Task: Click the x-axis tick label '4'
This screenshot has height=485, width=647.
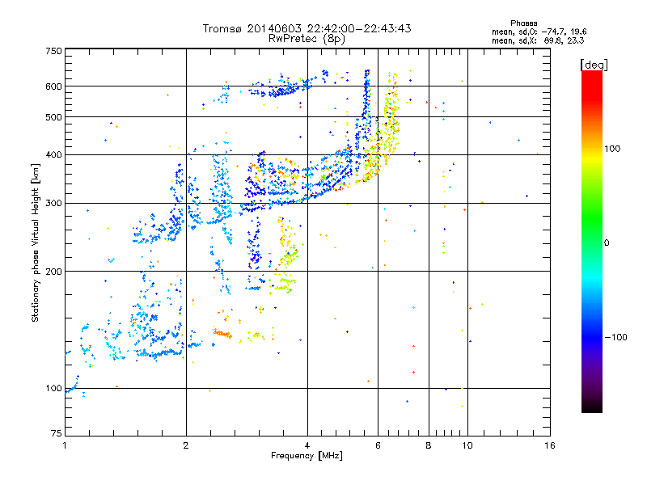Action: pos(307,445)
